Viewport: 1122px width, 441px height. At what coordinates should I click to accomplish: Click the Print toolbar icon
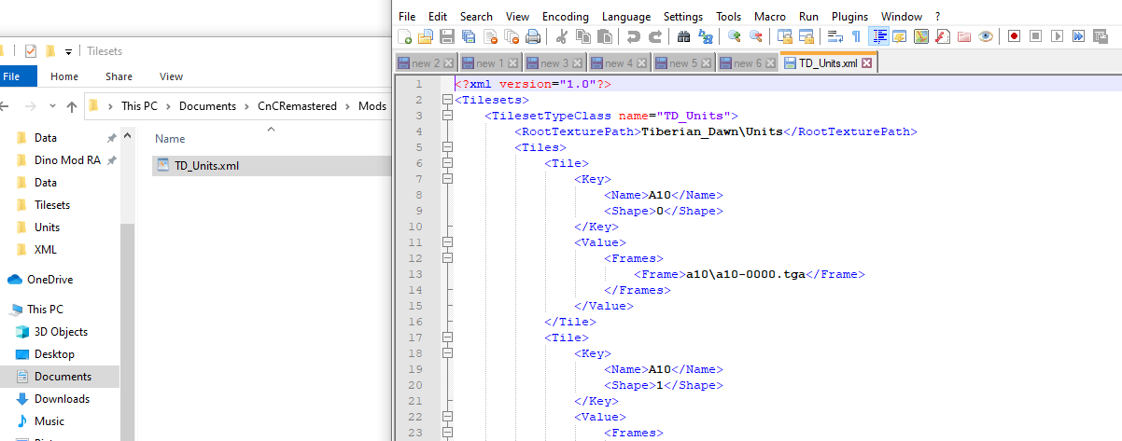[x=533, y=36]
